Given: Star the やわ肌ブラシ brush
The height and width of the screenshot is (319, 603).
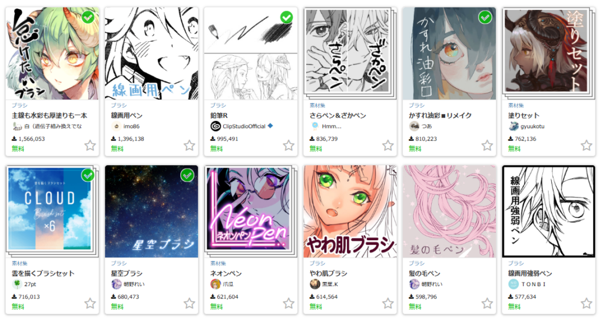Looking at the screenshot, I should pyautogui.click(x=387, y=303).
